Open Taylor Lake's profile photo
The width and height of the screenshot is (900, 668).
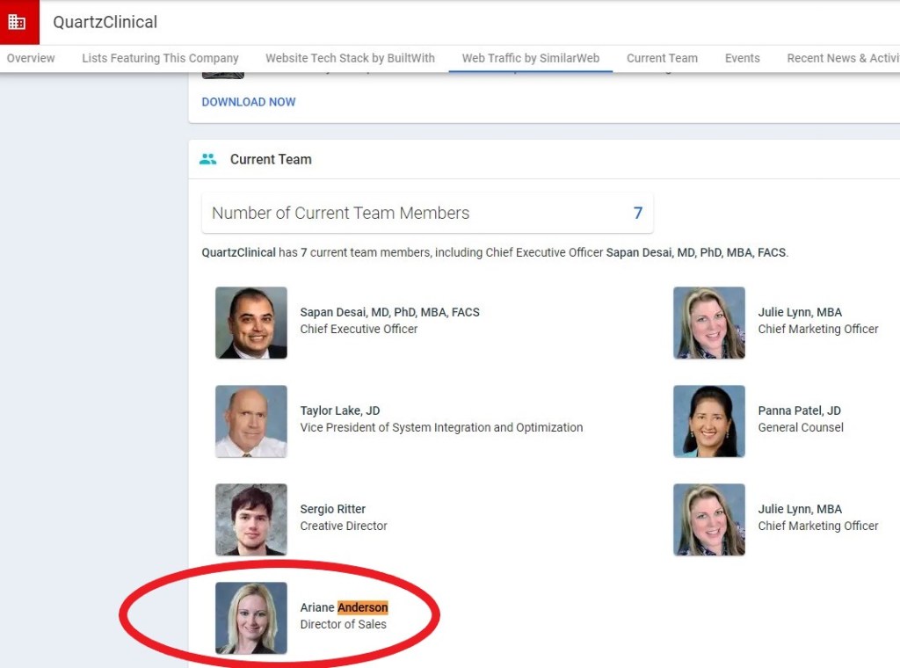pyautogui.click(x=251, y=421)
